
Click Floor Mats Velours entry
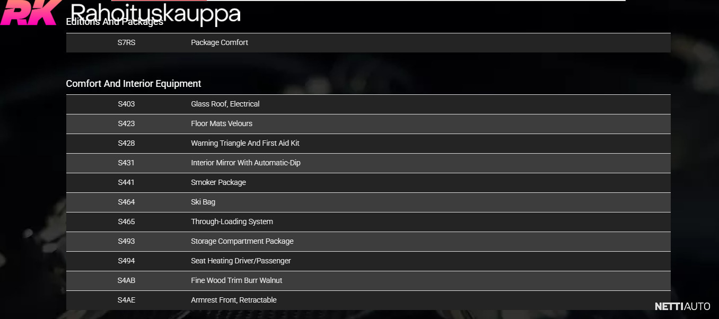pos(221,124)
